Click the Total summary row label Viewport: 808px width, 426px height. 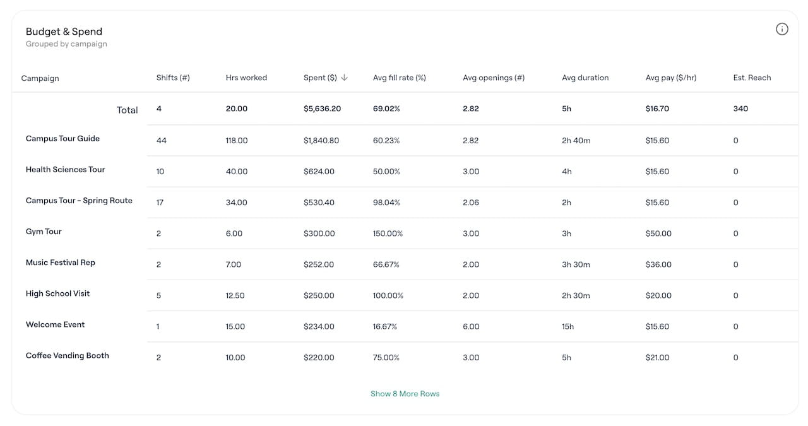127,110
